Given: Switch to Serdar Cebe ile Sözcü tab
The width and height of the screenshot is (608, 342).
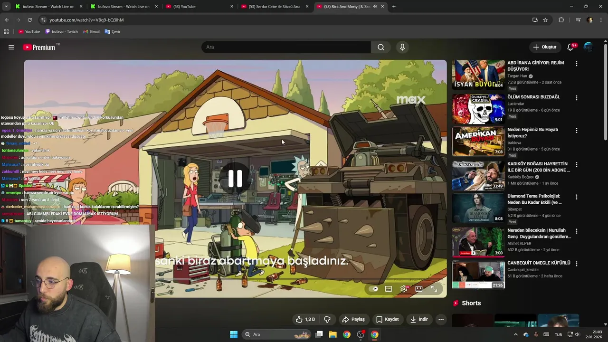Looking at the screenshot, I should coord(274,7).
